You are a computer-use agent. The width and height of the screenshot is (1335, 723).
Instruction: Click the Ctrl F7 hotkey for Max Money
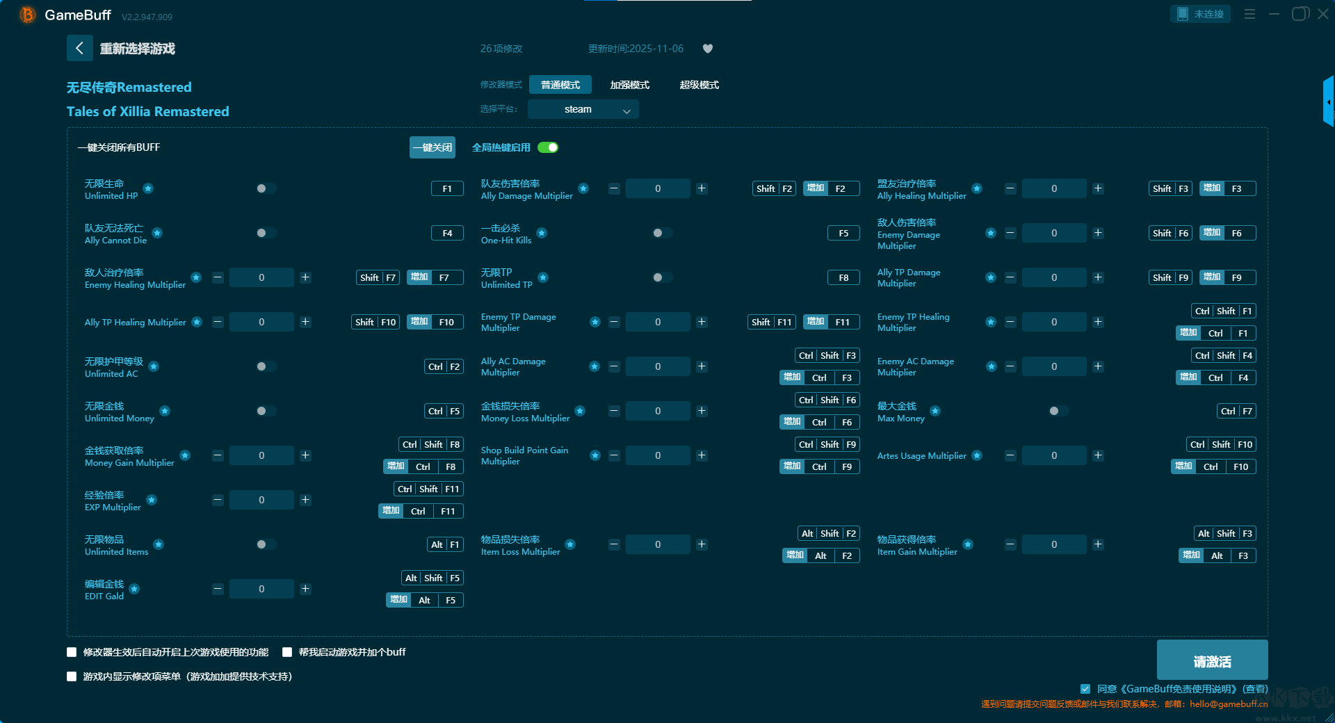click(1237, 411)
